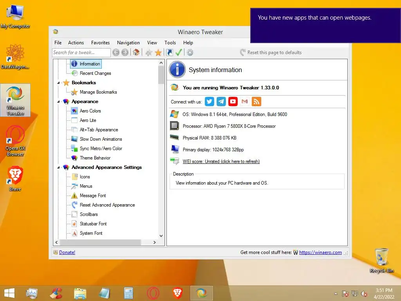Screen dimensions: 401x301
Task: Open settings gear icon in toolbar
Action: pos(190,53)
